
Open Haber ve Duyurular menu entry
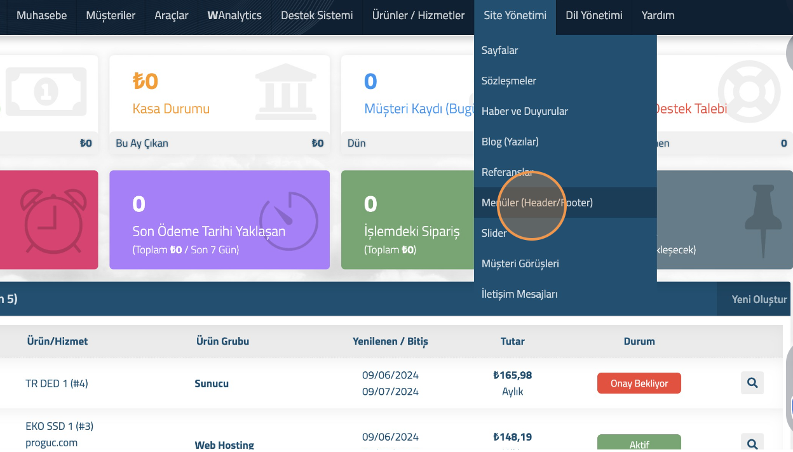click(524, 111)
